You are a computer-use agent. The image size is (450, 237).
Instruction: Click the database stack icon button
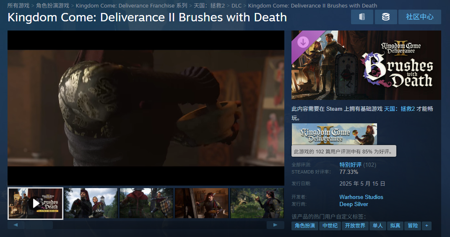click(x=386, y=17)
